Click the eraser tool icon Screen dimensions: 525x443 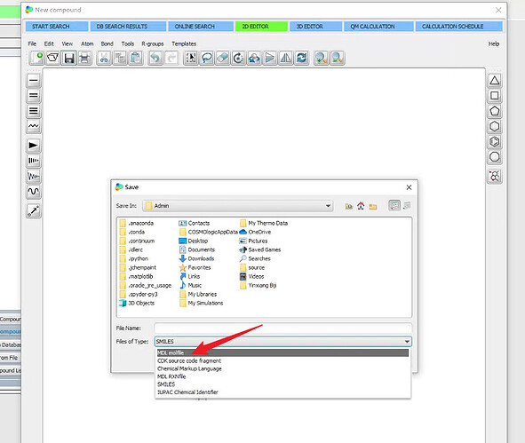[222, 58]
